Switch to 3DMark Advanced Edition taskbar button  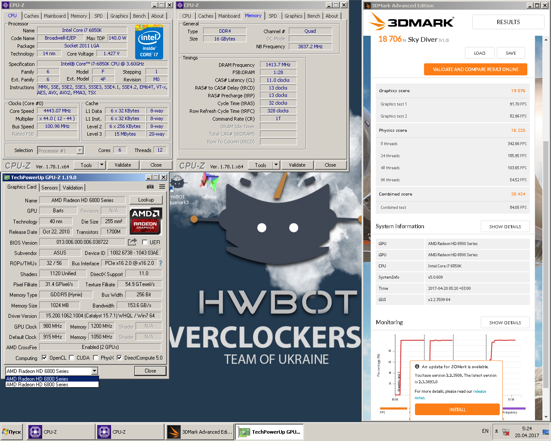pos(199,432)
